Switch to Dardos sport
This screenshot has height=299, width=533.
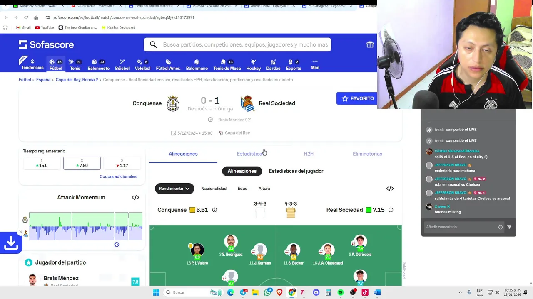point(273,64)
